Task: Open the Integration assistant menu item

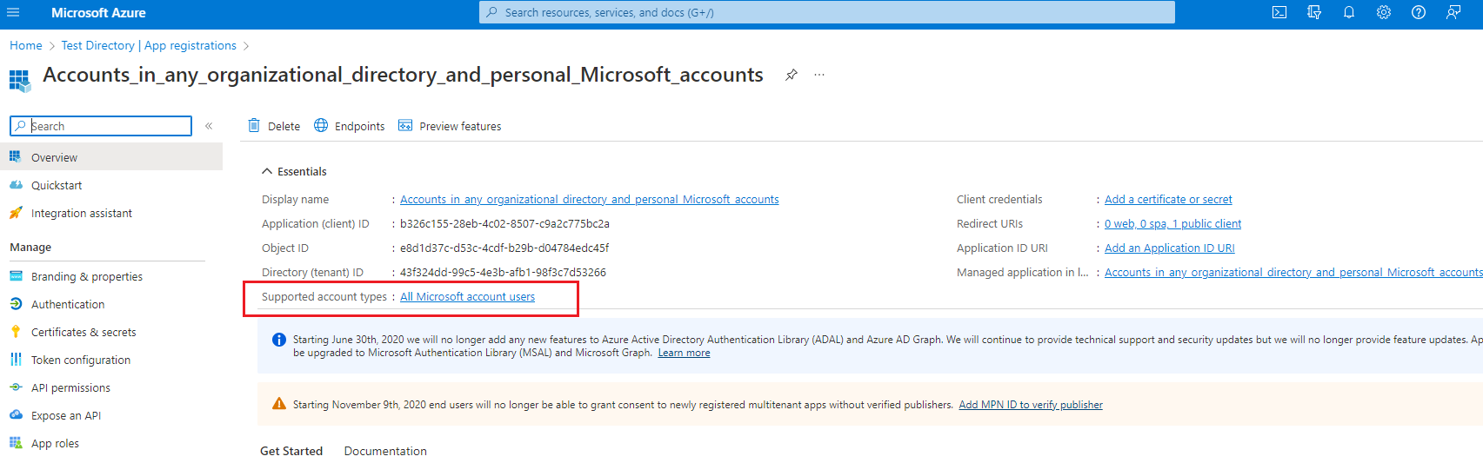Action: click(x=111, y=213)
